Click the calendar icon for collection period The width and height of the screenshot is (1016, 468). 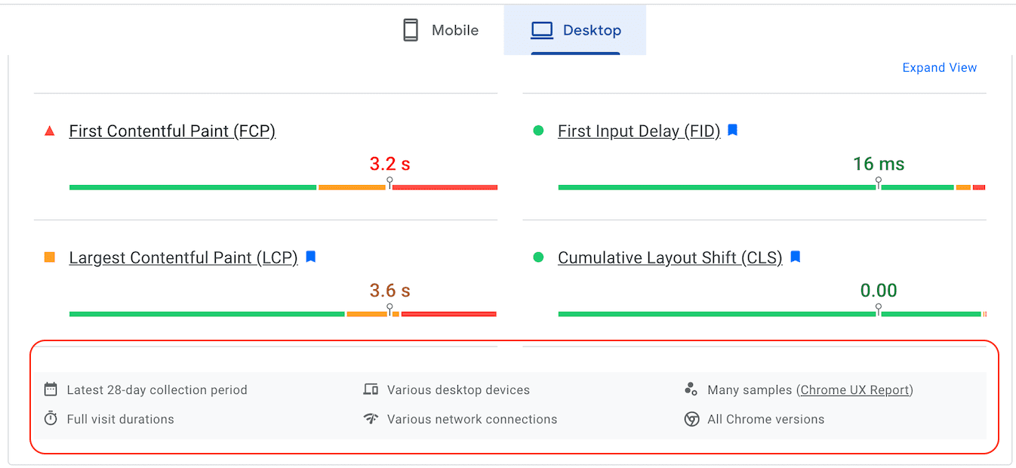50,389
